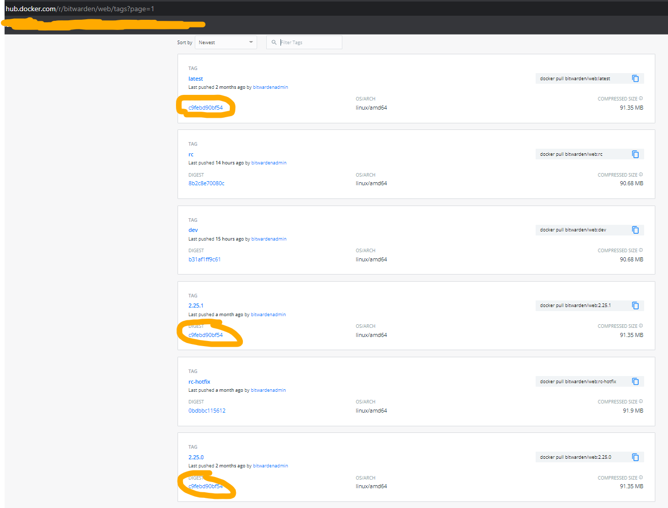Click the copy icon beside the web:2.25.0 pull command

pos(636,457)
